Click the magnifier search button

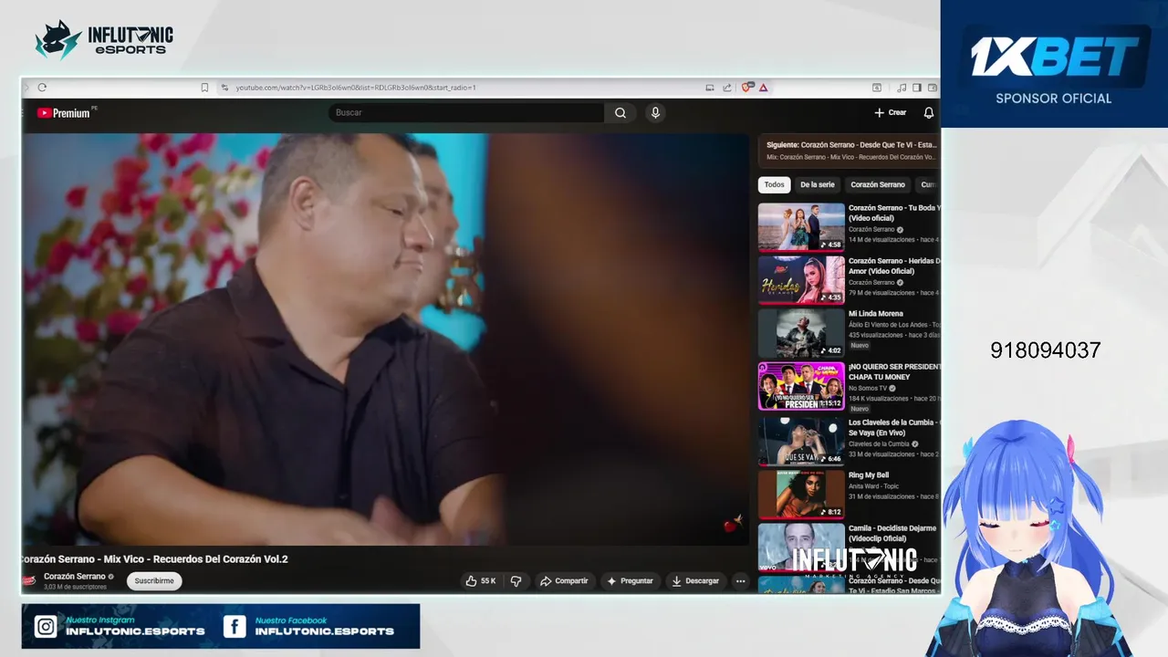tap(620, 112)
